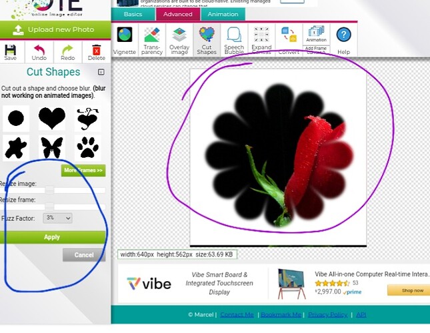Image resolution: width=430 pixels, height=333 pixels.
Task: Switch to the Basics tab
Action: pyautogui.click(x=133, y=14)
